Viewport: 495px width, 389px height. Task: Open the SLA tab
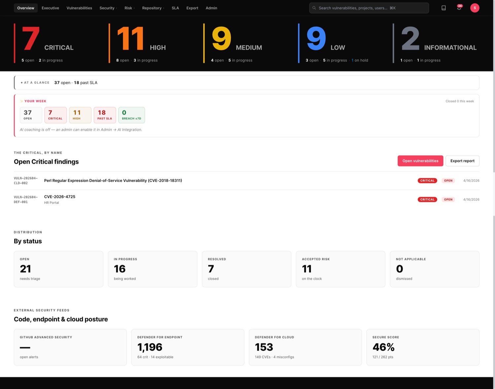(175, 8)
